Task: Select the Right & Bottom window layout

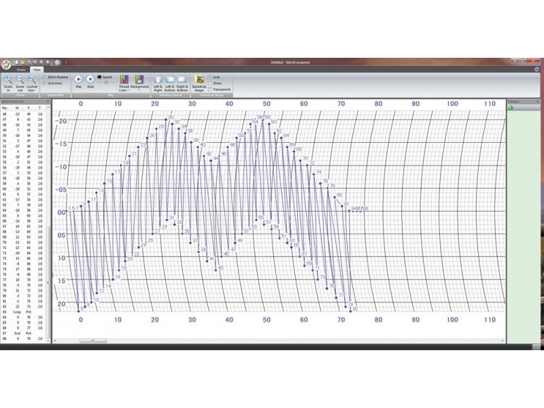Action: click(x=182, y=80)
